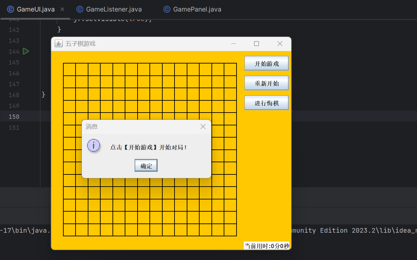Click the GameListener.java class file icon
417x260 pixels.
[80, 9]
